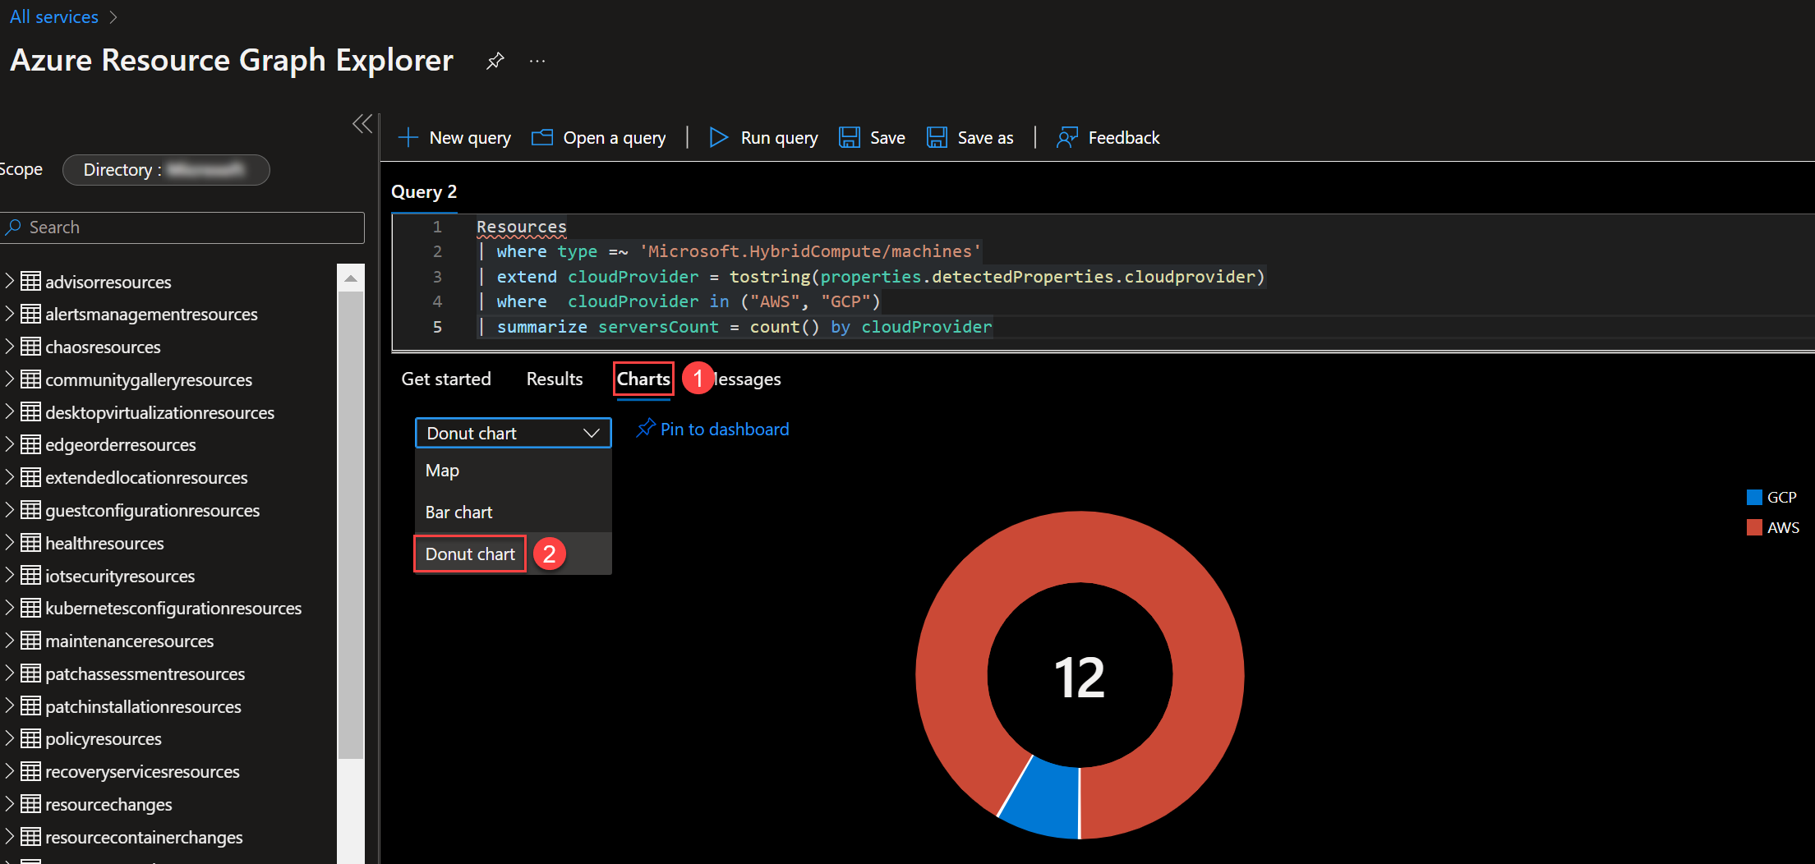
Task: Expand the iotsecurityresources node
Action: tap(10, 576)
